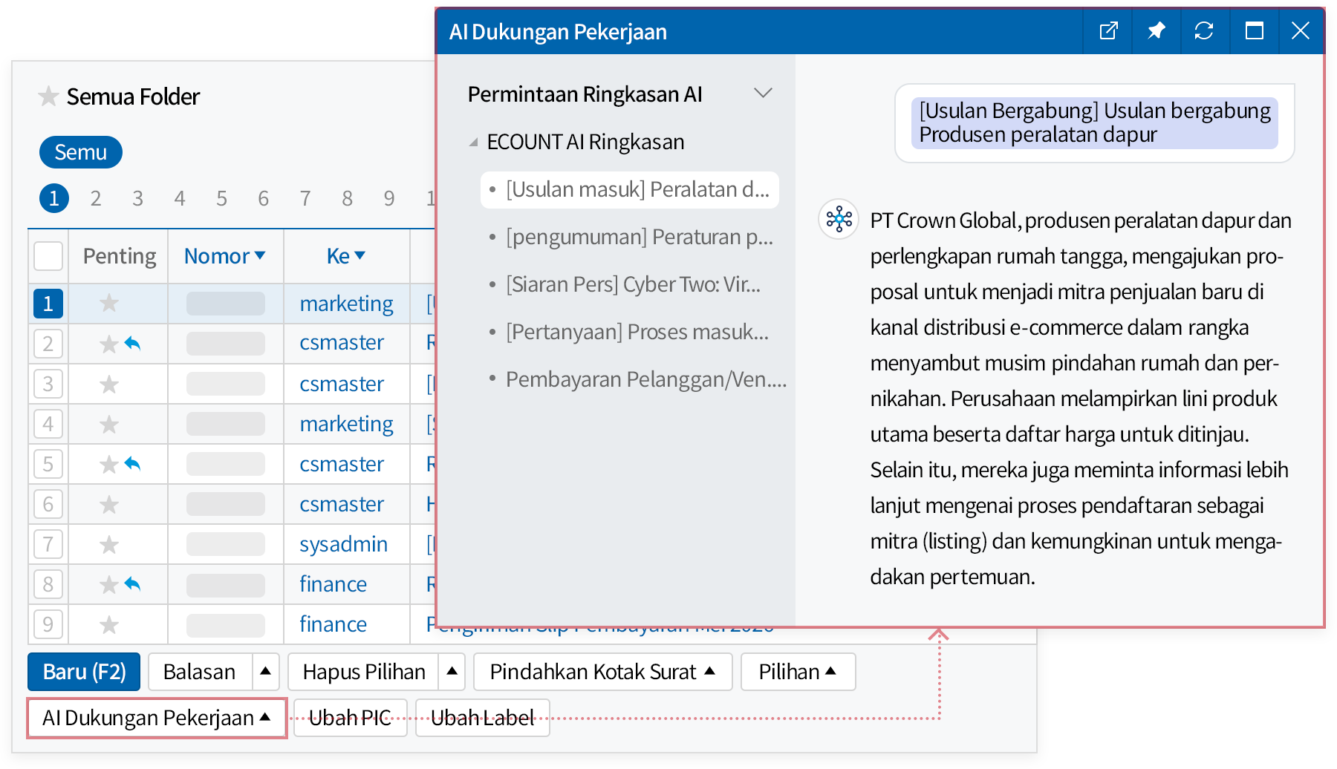Collapse ECOUNT AI Ringkasan tree node
The image size is (1337, 769).
coord(474,142)
